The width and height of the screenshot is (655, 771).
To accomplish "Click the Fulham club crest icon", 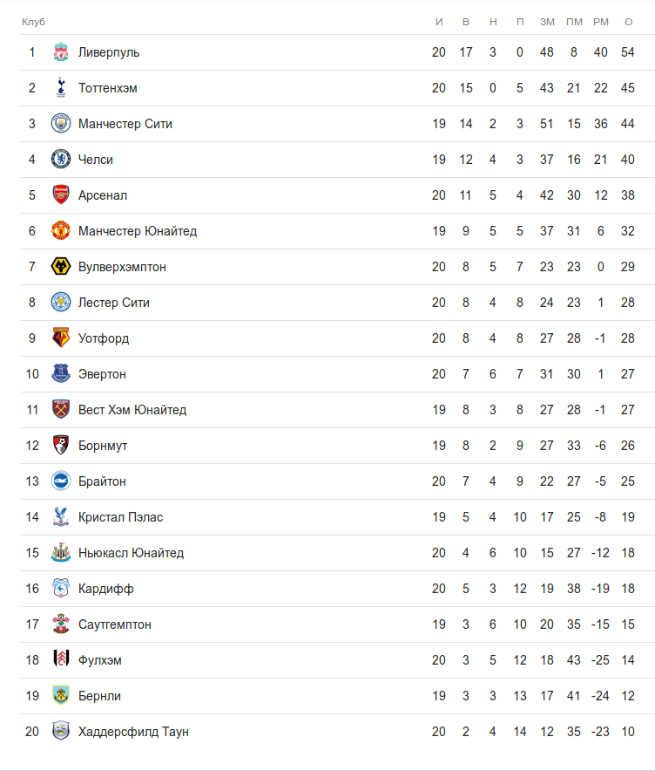I will click(x=60, y=660).
